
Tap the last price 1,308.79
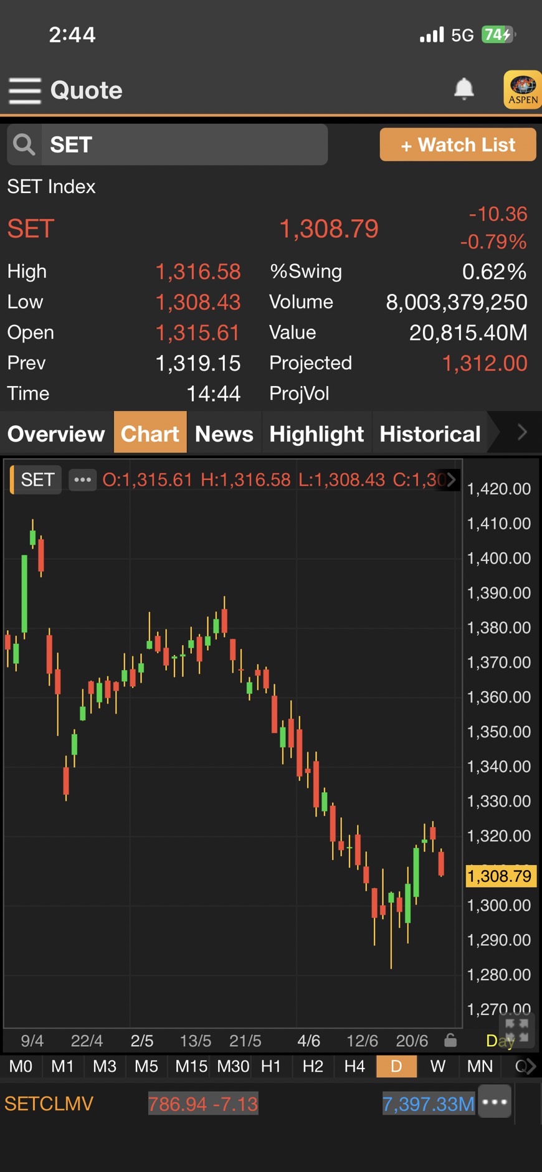click(329, 229)
